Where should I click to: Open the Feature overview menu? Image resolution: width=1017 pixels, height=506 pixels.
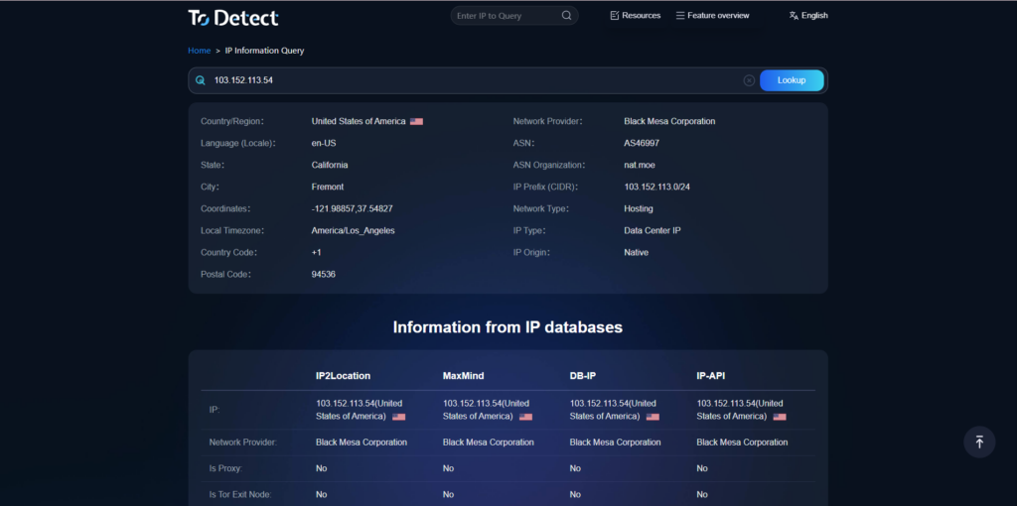pyautogui.click(x=712, y=16)
